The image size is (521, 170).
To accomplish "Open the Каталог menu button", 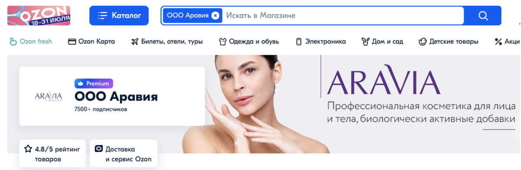I will 119,16.
